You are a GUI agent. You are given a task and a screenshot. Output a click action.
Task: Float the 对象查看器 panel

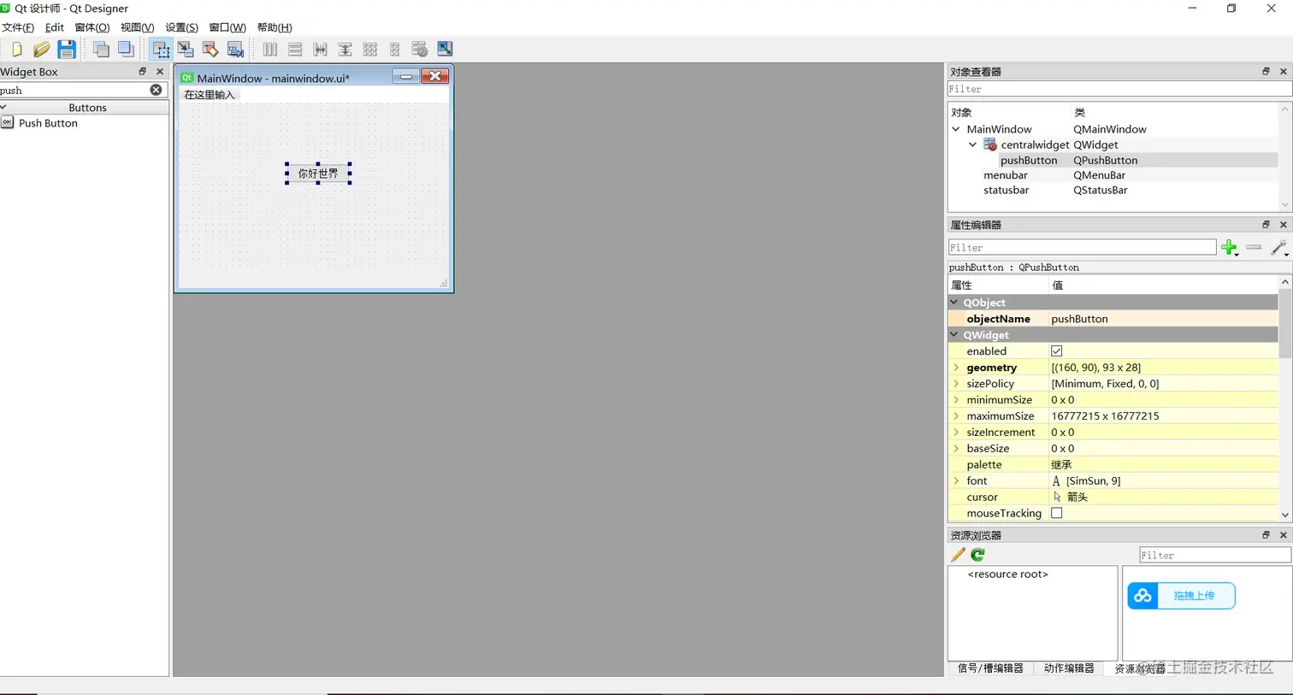point(1266,72)
